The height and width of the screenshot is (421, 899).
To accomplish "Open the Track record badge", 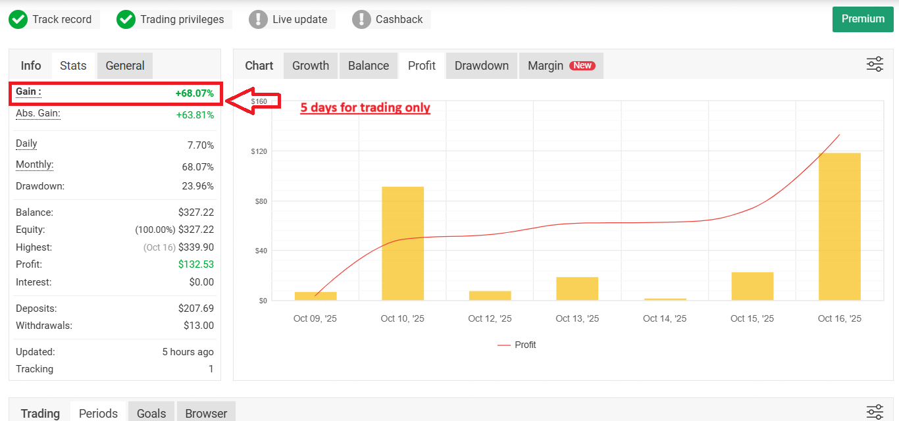I will point(54,20).
